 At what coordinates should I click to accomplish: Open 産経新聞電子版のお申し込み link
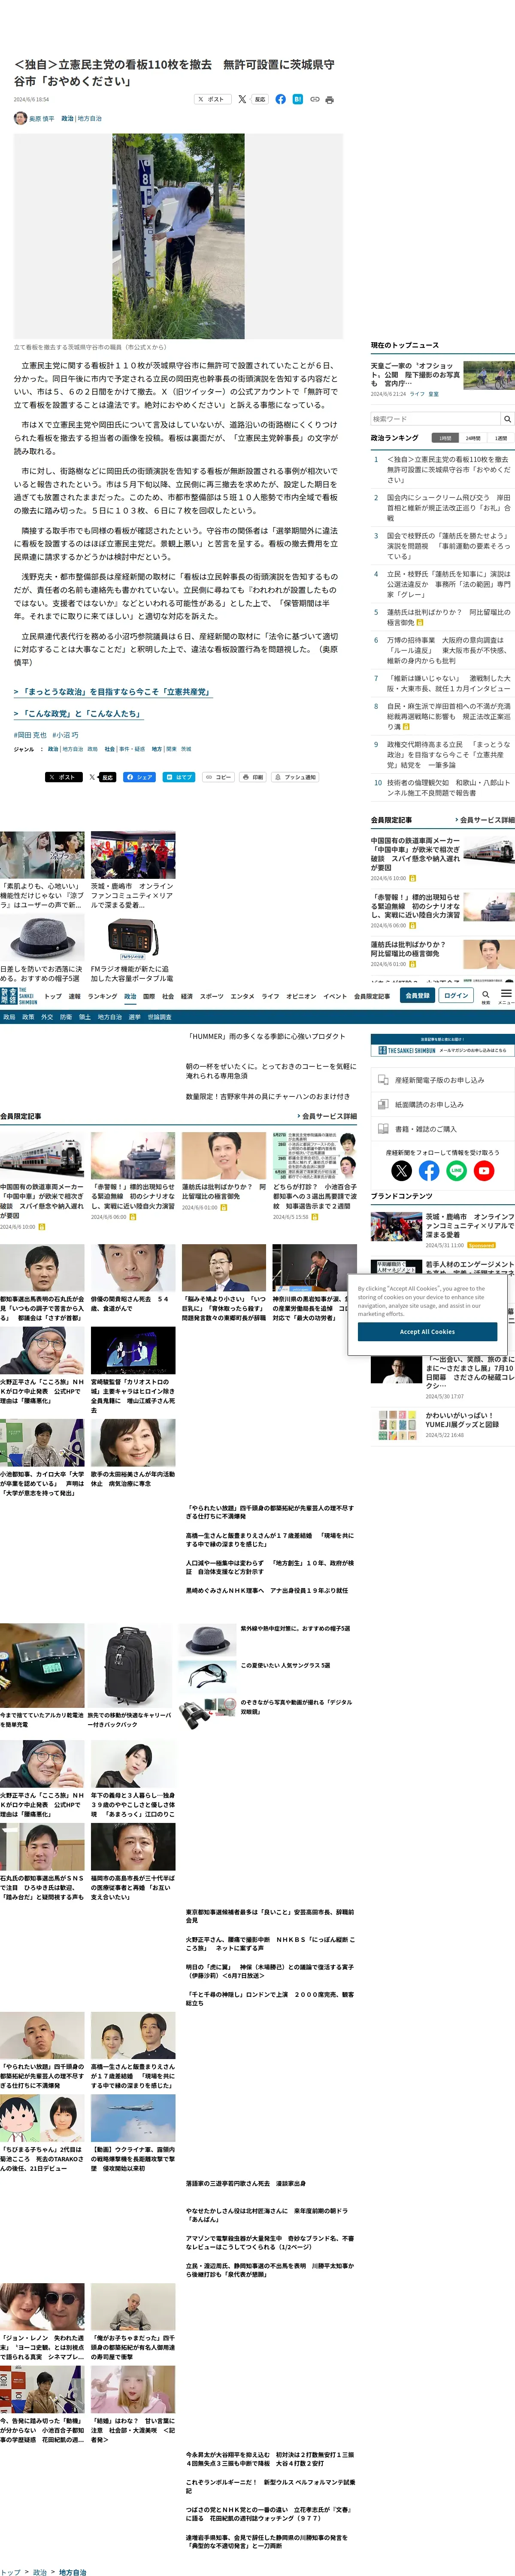[443, 1080]
